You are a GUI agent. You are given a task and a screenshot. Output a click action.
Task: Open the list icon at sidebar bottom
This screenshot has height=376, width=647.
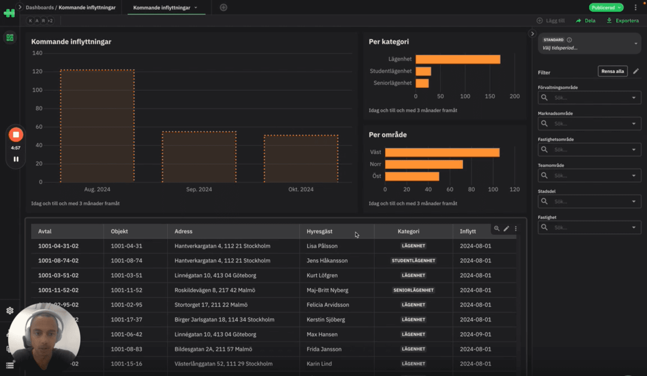pyautogui.click(x=10, y=365)
